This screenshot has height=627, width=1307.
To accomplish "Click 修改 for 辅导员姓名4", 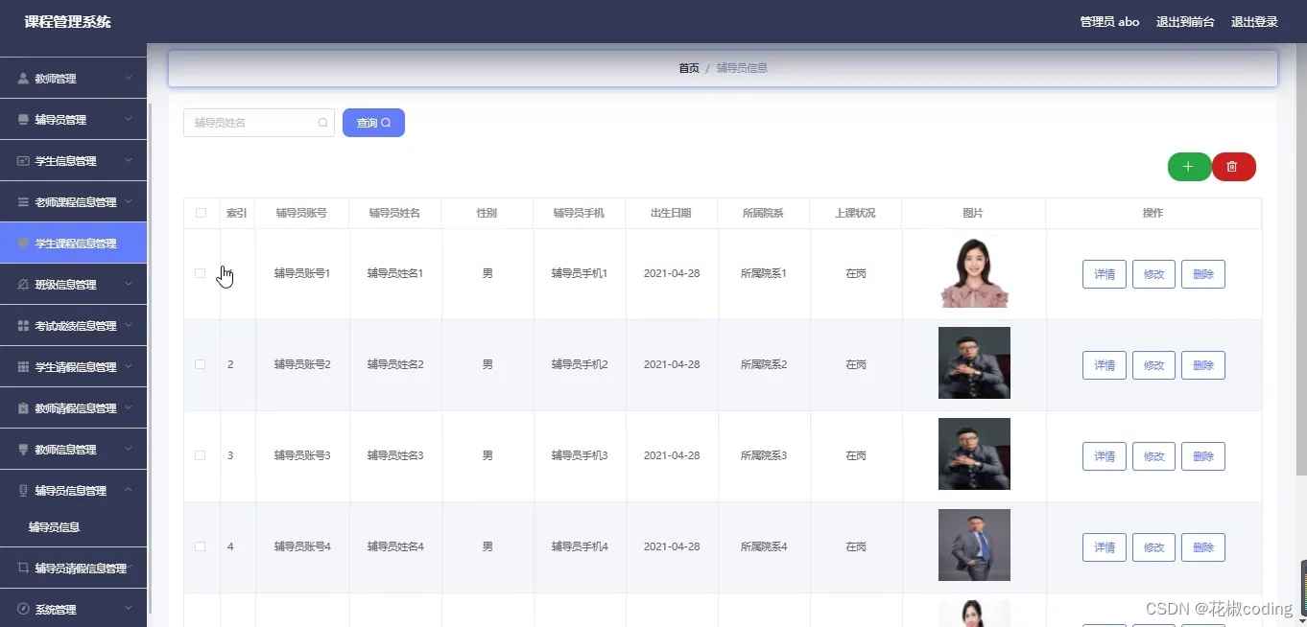I will coord(1153,547).
